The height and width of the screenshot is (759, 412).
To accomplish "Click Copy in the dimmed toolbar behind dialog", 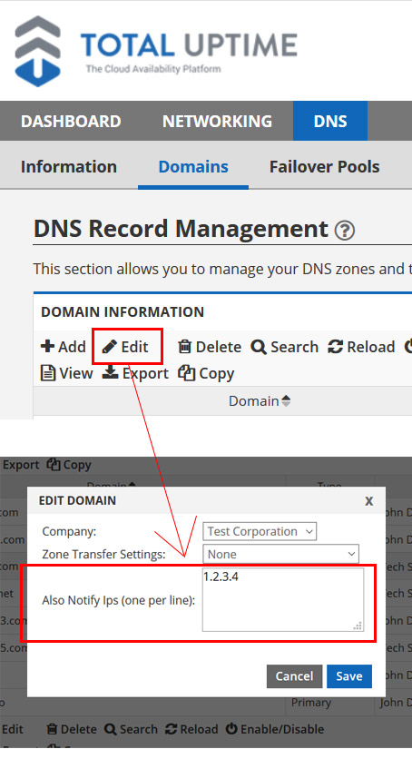I will 69,465.
